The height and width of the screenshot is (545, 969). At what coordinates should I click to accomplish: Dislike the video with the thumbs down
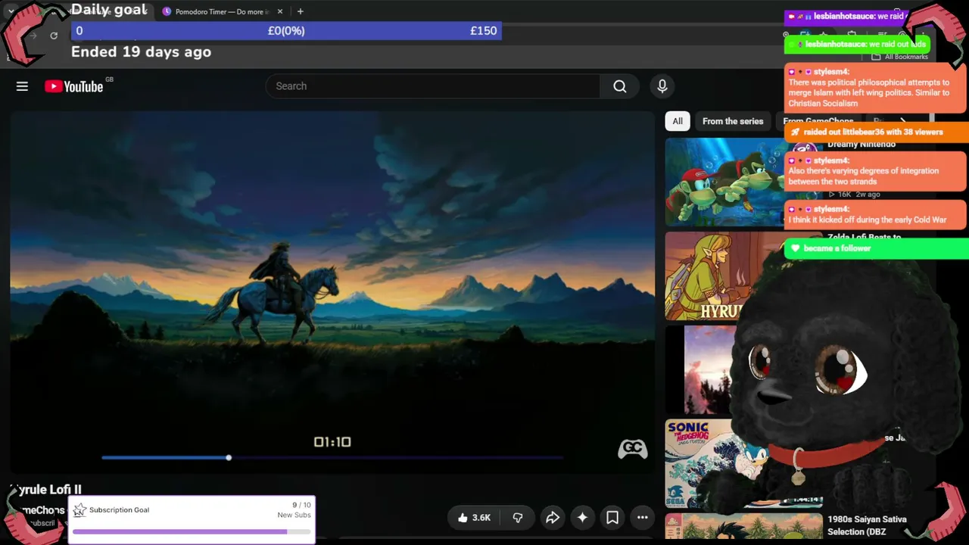pos(518,518)
